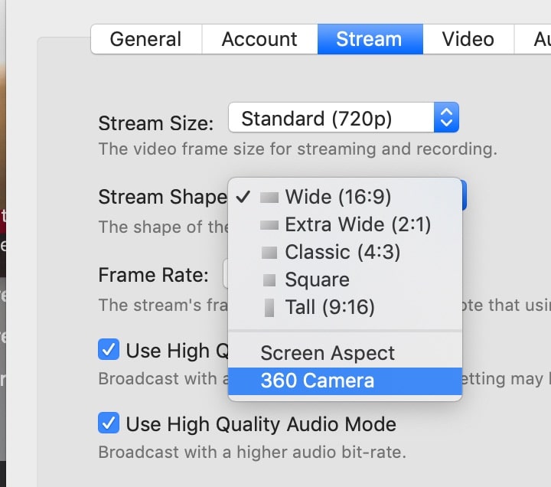The image size is (551, 487).
Task: Open the Account tab
Action: (259, 39)
